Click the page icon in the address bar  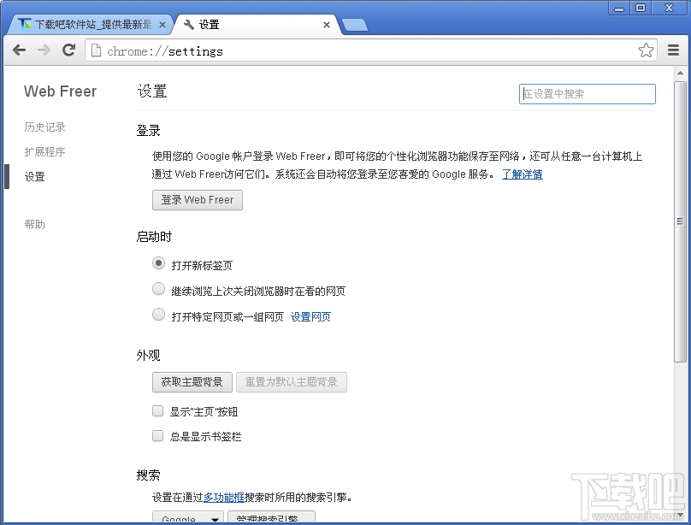tap(96, 50)
